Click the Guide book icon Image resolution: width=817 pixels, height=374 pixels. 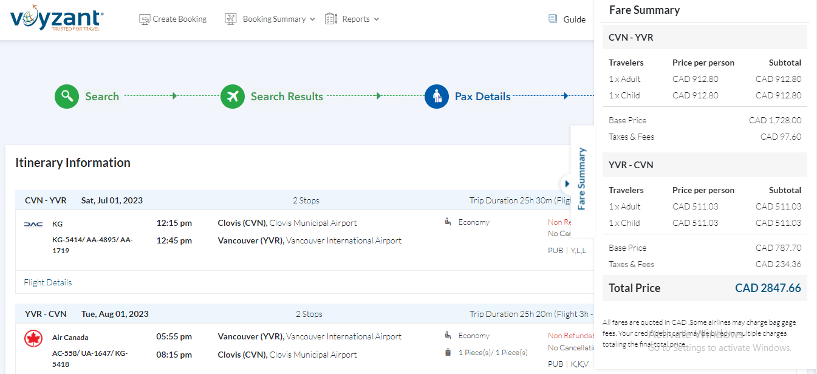[x=553, y=19]
